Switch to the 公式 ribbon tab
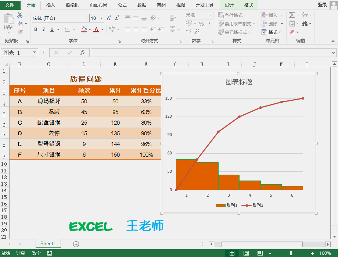The image size is (338, 257). tap(122, 5)
